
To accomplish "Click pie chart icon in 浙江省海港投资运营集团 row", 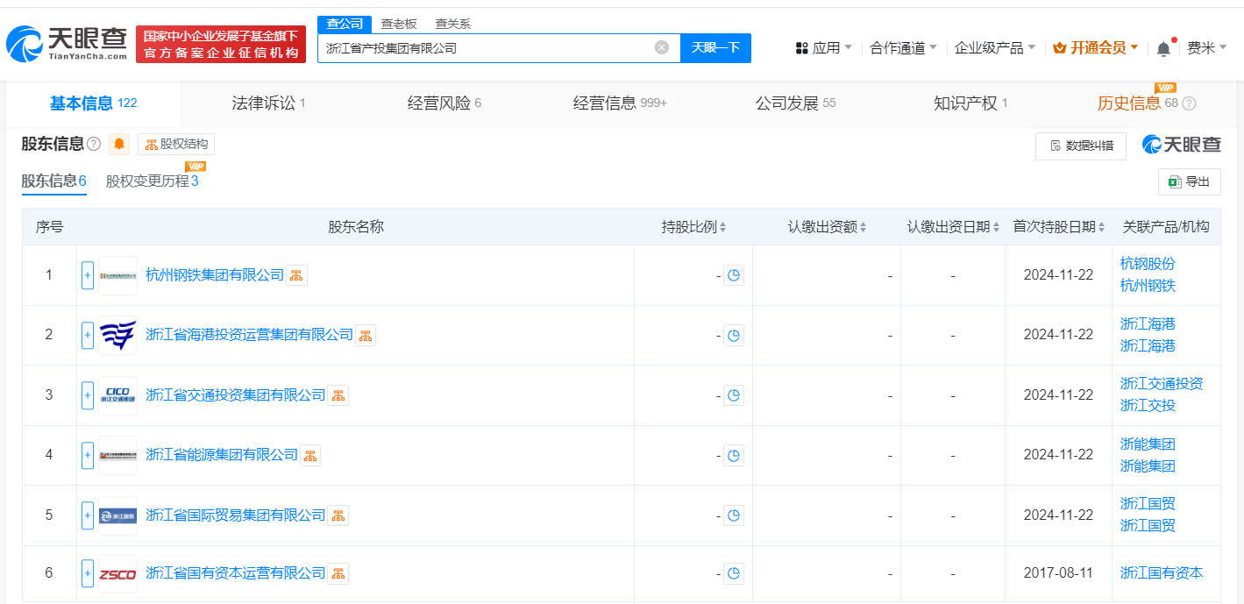I will (734, 335).
